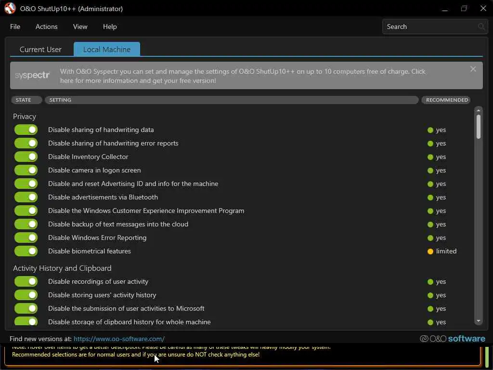Open the Help menu
This screenshot has width=493, height=370.
(x=110, y=27)
